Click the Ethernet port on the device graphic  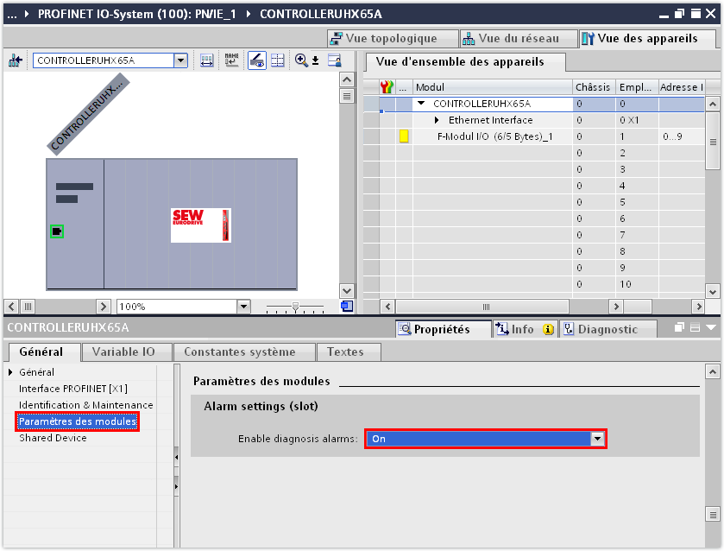57,231
